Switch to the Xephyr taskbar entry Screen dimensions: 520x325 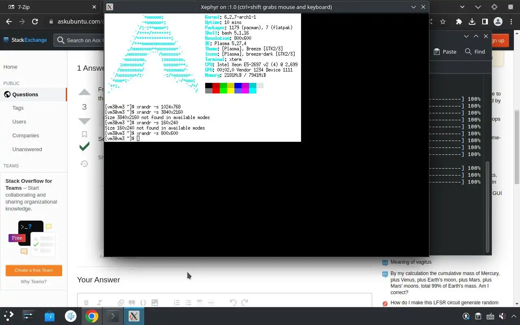coord(134,316)
